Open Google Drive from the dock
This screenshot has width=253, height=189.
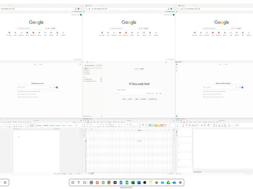(169, 182)
